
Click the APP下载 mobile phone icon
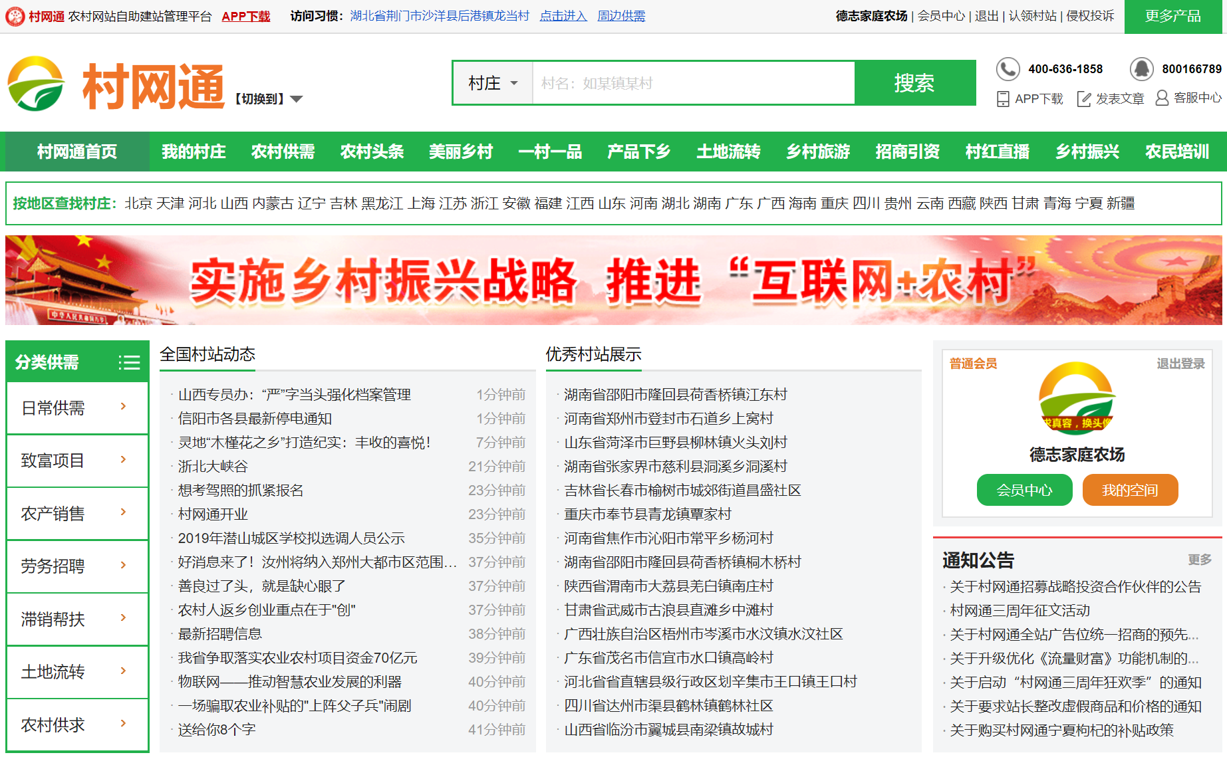pyautogui.click(x=1003, y=99)
